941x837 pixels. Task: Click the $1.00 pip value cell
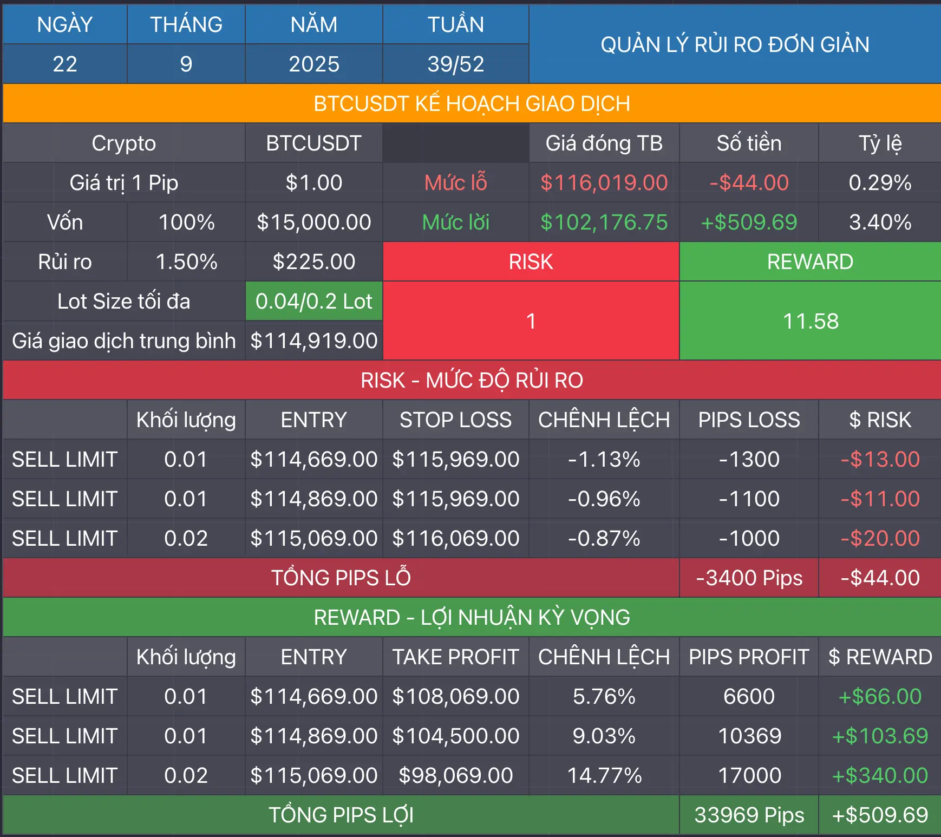click(313, 183)
